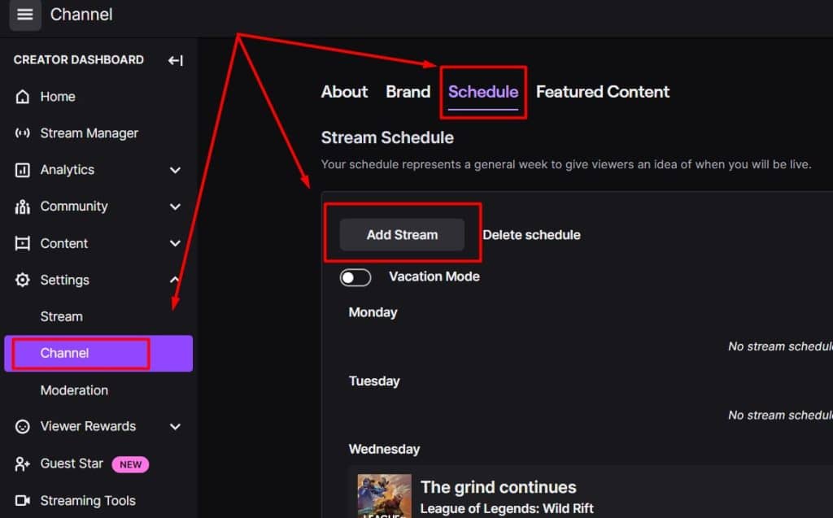Collapse the Settings section
The height and width of the screenshot is (518, 833).
point(174,279)
